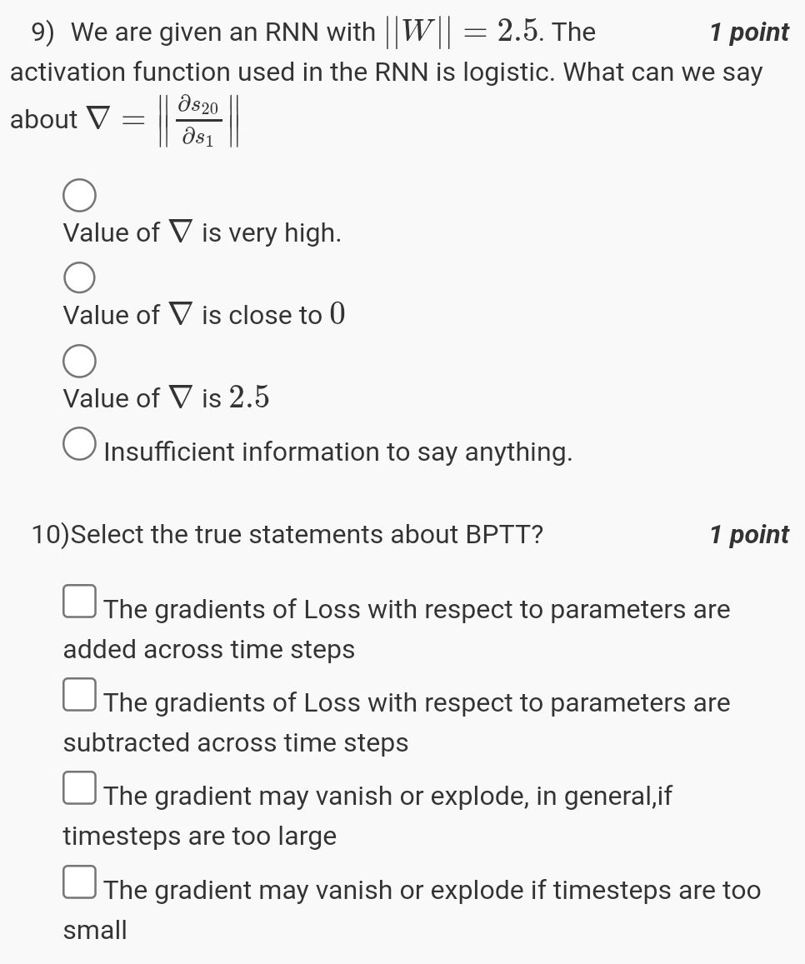The image size is (805, 964).
Task: Select the "Insufficient information to say anything" radio button
Action: (x=78, y=444)
